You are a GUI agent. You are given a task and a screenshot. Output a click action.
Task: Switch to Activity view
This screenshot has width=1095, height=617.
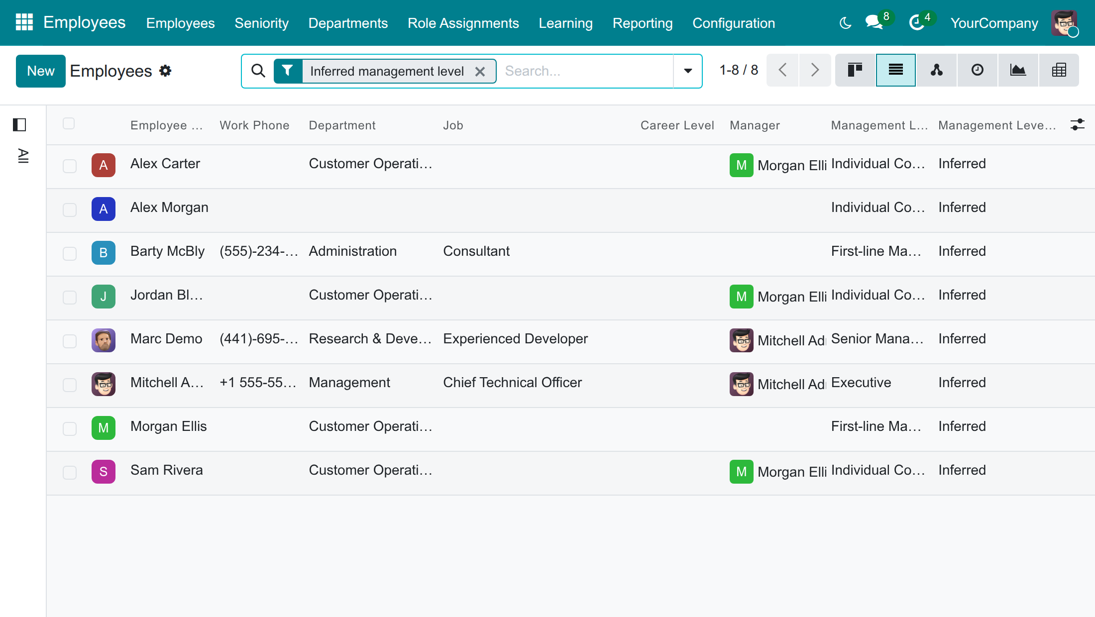(x=978, y=70)
